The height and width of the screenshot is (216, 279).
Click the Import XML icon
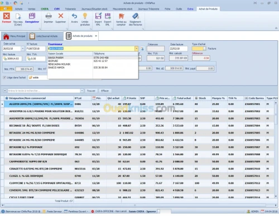pyautogui.click(x=98, y=16)
